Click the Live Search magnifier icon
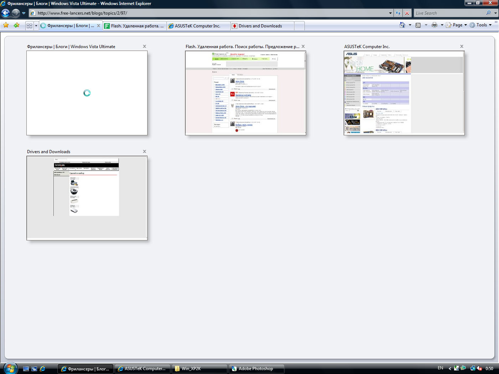This screenshot has width=499, height=374. (x=488, y=13)
